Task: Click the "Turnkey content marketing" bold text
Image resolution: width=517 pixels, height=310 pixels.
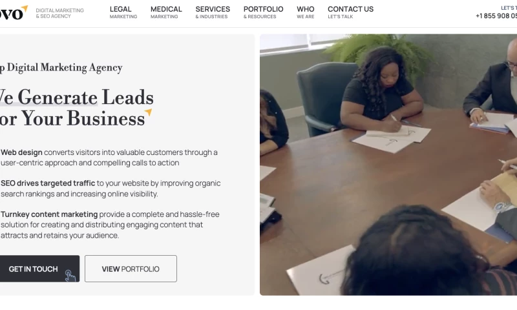Action: [49, 214]
